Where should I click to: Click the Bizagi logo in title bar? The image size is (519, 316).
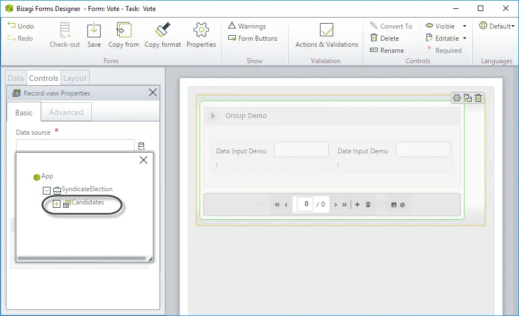[9, 8]
